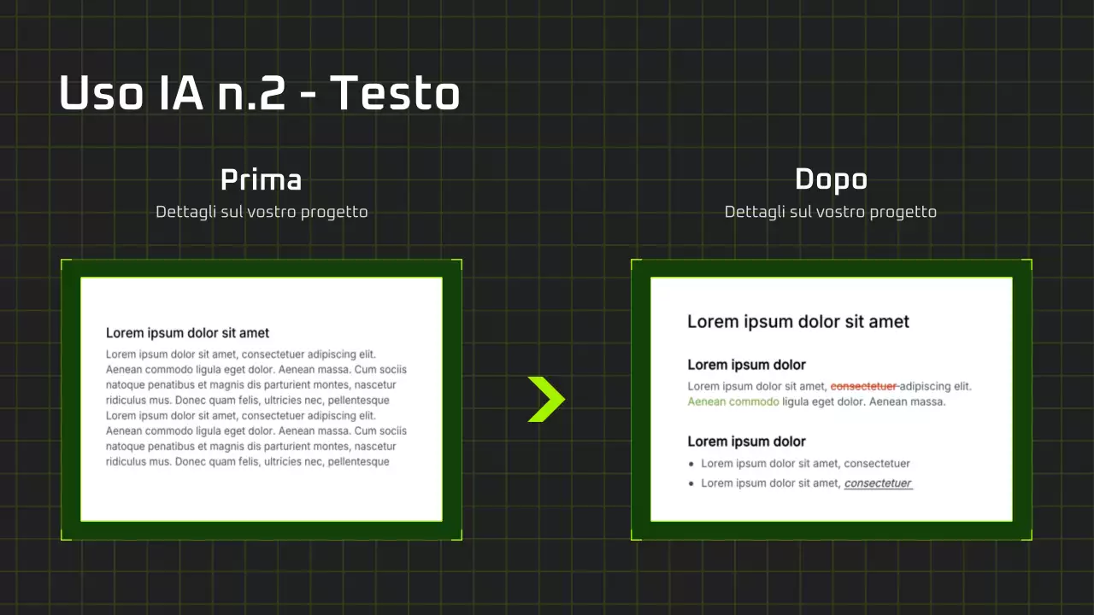Select the subtitle text under 'Dopo'
Viewport: 1094px width, 615px height.
pyautogui.click(x=831, y=212)
